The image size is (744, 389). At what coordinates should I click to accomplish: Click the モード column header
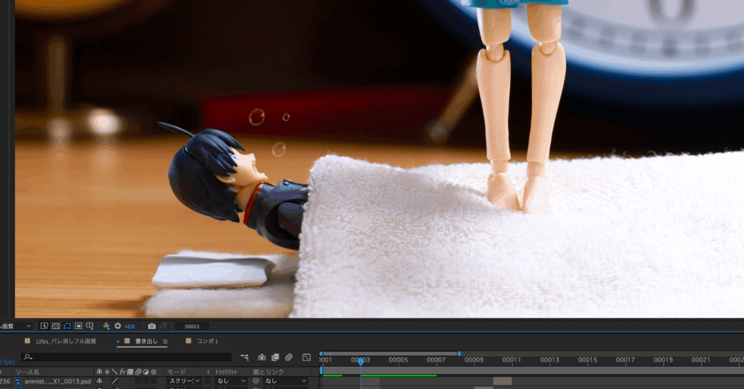point(177,372)
